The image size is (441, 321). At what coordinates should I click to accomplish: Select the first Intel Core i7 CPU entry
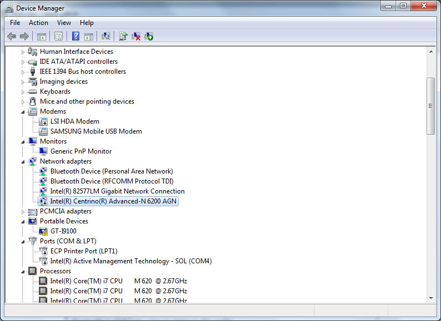click(118, 281)
